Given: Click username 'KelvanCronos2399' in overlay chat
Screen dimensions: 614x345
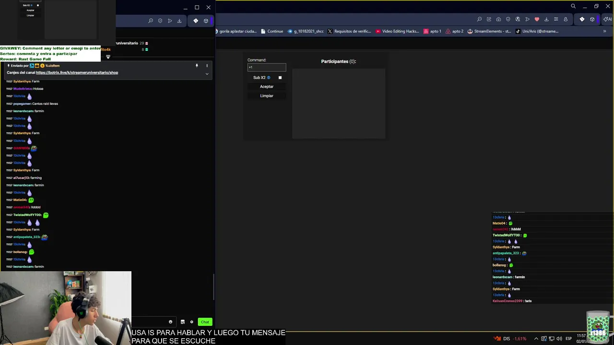Looking at the screenshot, I should (x=507, y=301).
